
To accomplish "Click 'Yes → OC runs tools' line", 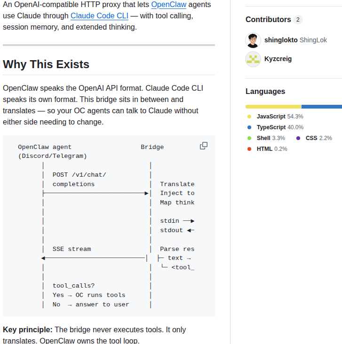I will coord(89,295).
